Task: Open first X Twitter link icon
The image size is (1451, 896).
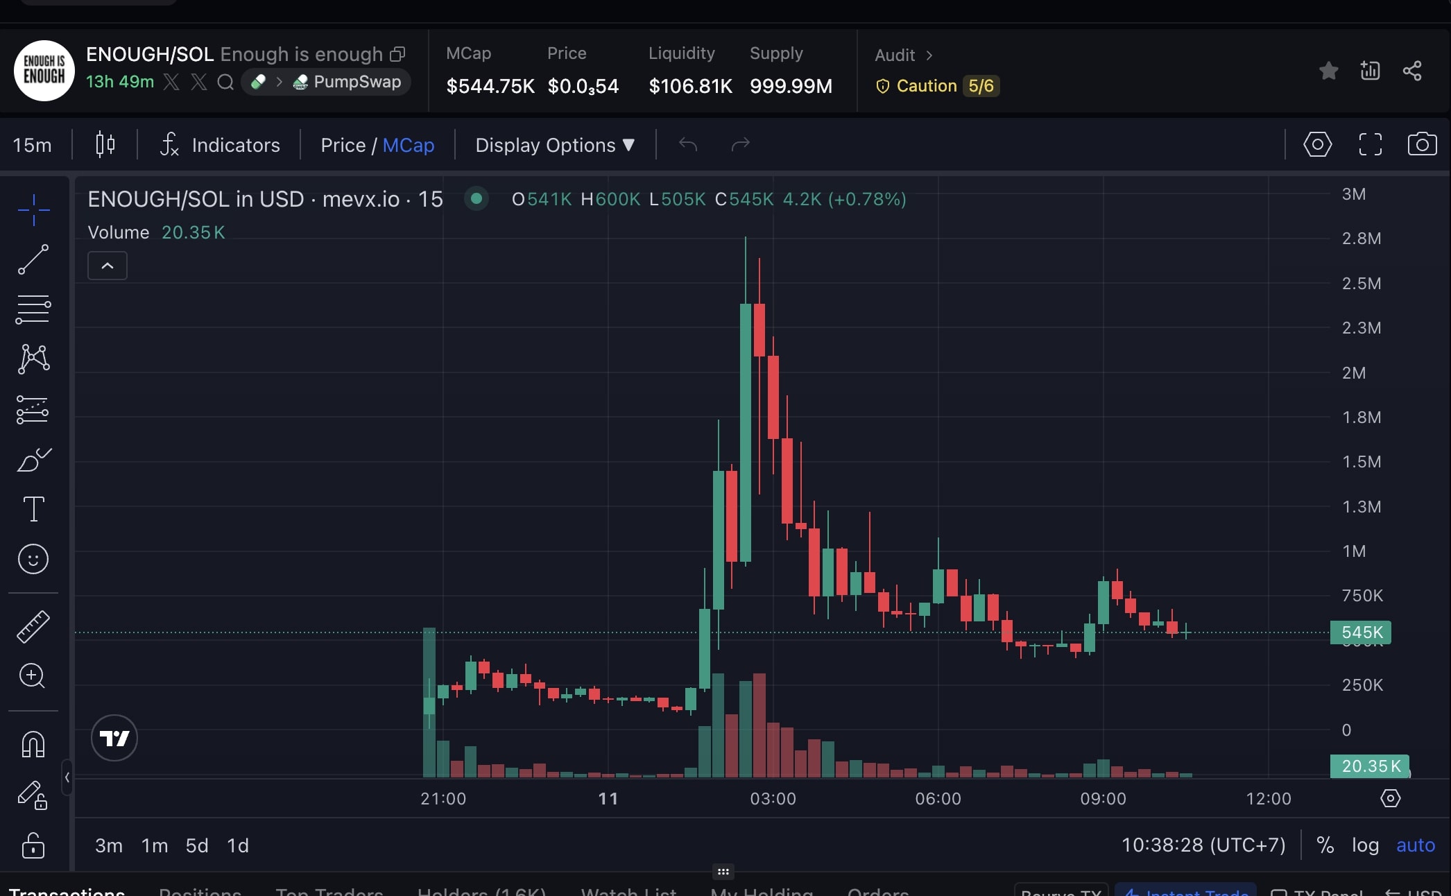Action: tap(171, 82)
